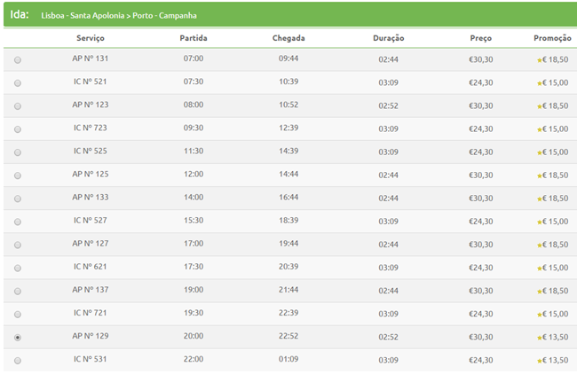Screen dimensions: 577x374
Task: Click the AP Nº 123 service name
Action: [x=91, y=105]
